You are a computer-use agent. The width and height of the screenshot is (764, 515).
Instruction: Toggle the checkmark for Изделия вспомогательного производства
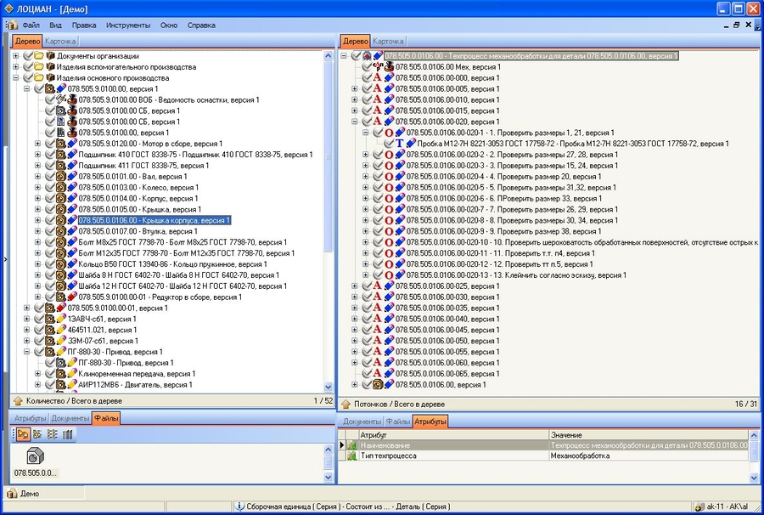click(x=30, y=67)
